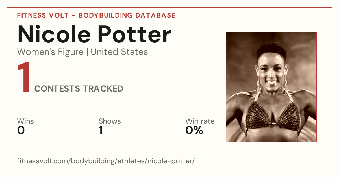Click the 0% win rate value
The image size is (339, 178).
tap(194, 131)
